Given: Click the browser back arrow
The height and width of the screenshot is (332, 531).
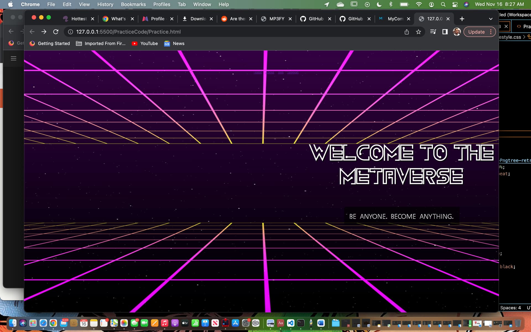Looking at the screenshot, I should tap(32, 32).
